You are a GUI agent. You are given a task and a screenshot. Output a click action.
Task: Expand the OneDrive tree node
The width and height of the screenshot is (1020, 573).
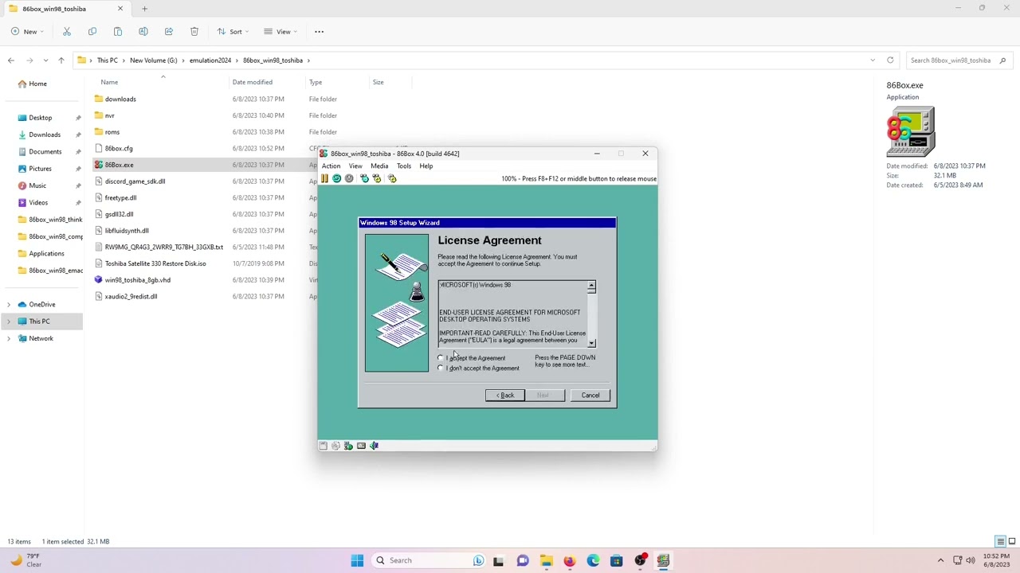click(9, 305)
